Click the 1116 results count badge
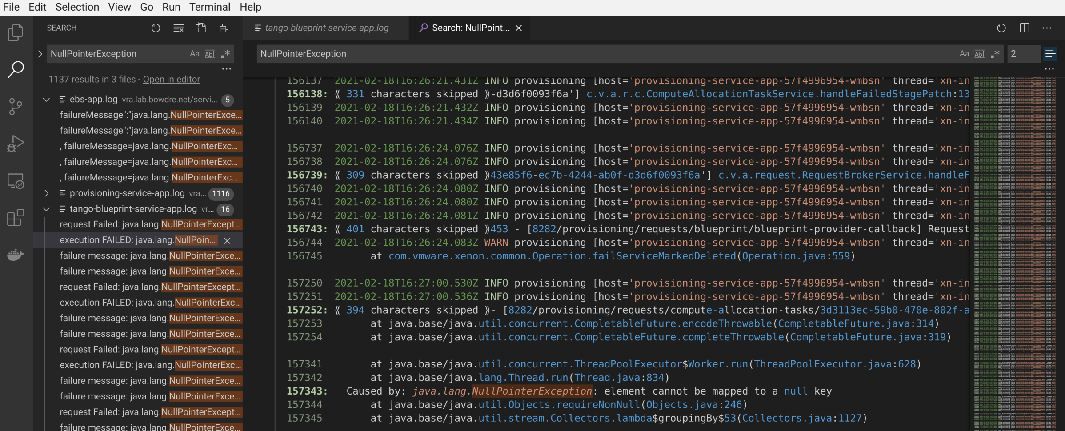Screen dimensions: 1065x431 point(221,194)
